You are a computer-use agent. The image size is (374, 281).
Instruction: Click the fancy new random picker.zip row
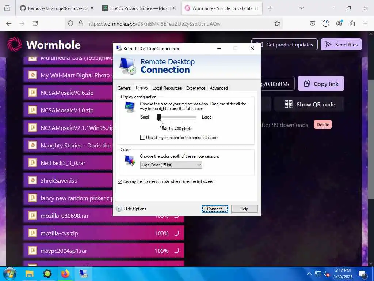pyautogui.click(x=68, y=198)
